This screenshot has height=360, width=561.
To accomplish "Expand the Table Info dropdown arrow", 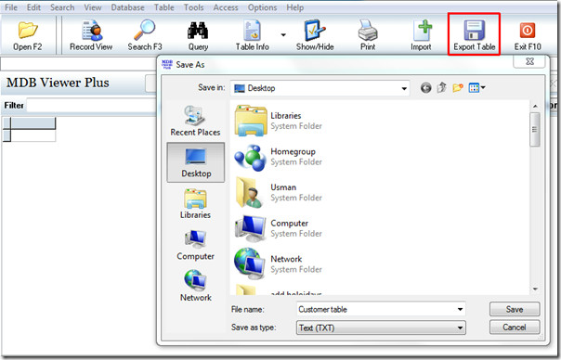I will tap(283, 35).
